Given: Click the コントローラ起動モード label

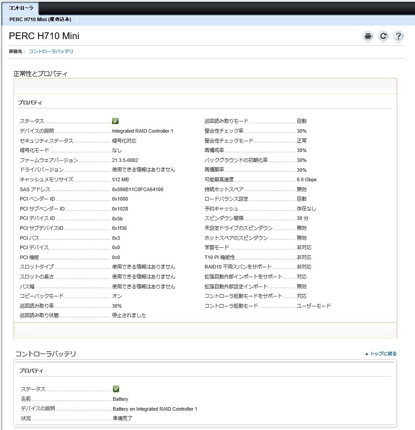Looking at the screenshot, I should [232, 306].
